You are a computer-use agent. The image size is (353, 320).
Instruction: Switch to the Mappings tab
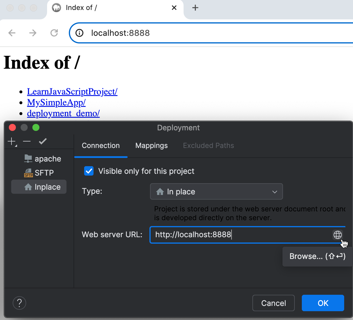(x=151, y=146)
